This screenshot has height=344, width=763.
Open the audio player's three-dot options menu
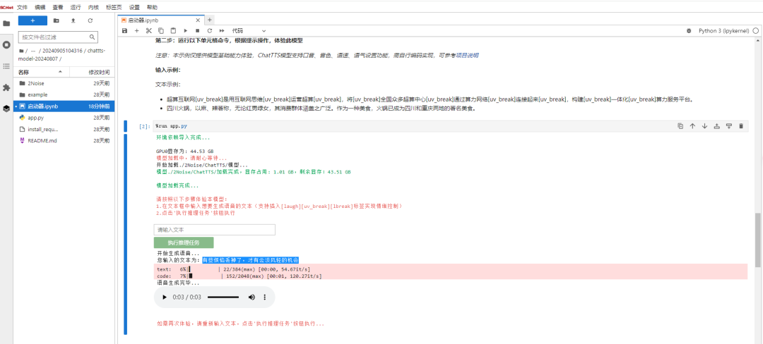pos(266,297)
